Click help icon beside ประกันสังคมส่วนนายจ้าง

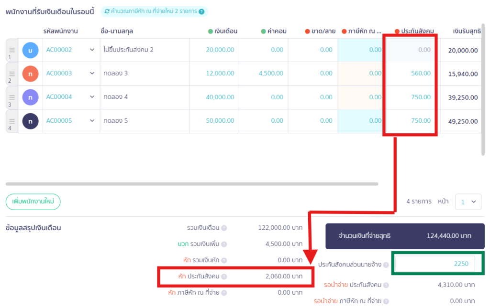[386, 265]
